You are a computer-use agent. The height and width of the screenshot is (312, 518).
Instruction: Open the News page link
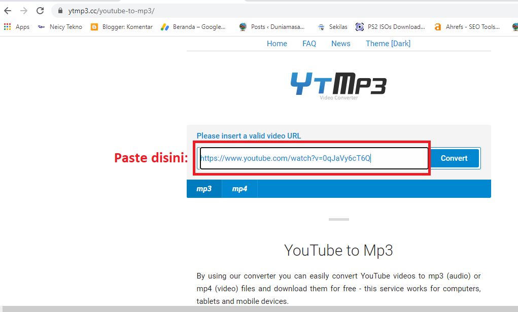pos(340,44)
